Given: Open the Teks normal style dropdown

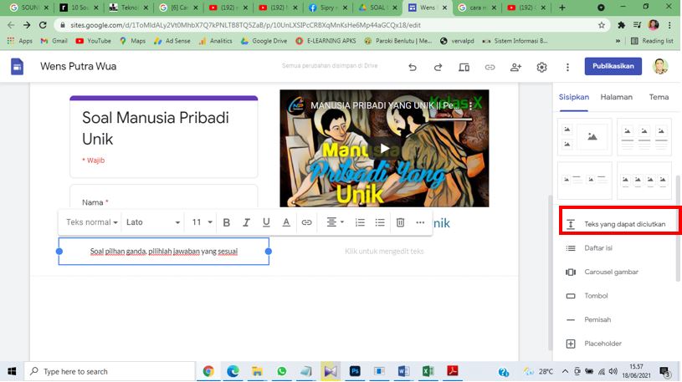Looking at the screenshot, I should 91,222.
